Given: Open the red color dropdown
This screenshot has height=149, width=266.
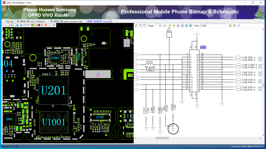Looking at the screenshot, I should [x=42, y=25].
